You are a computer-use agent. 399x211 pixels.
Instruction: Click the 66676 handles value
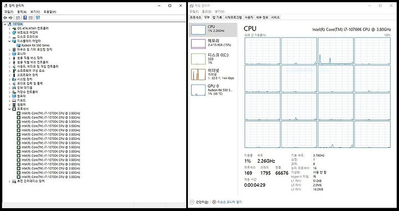(x=282, y=173)
